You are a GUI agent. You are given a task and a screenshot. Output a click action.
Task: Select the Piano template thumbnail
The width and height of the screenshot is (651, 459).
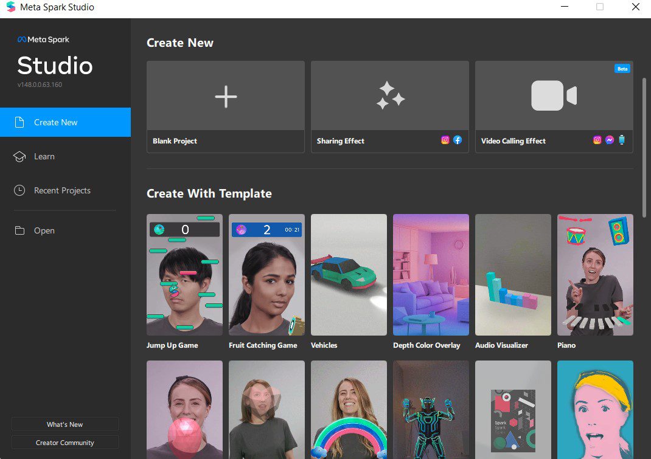[x=595, y=275]
